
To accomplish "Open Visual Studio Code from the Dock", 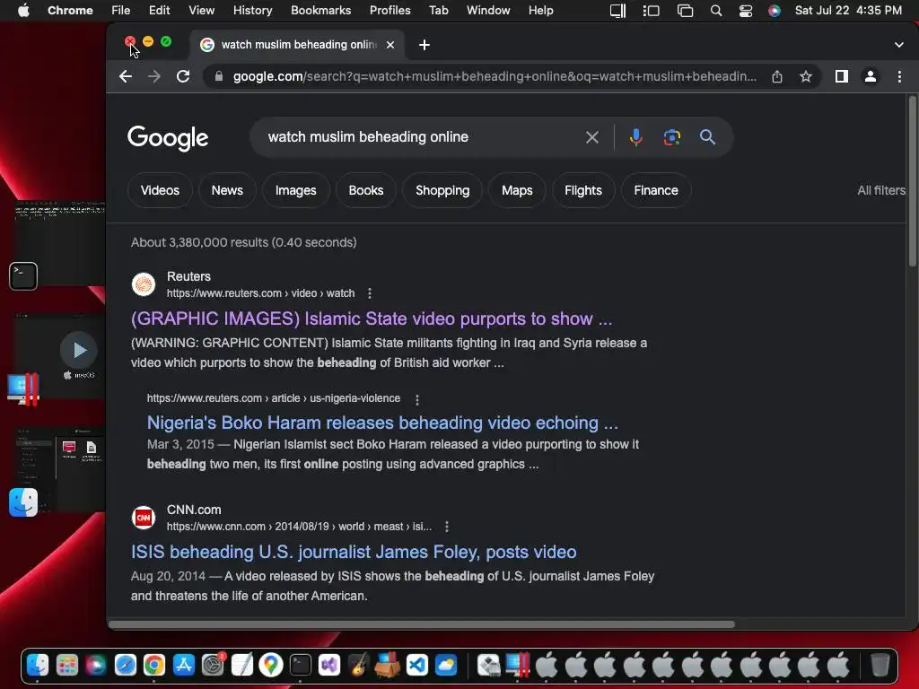I will (x=416, y=665).
